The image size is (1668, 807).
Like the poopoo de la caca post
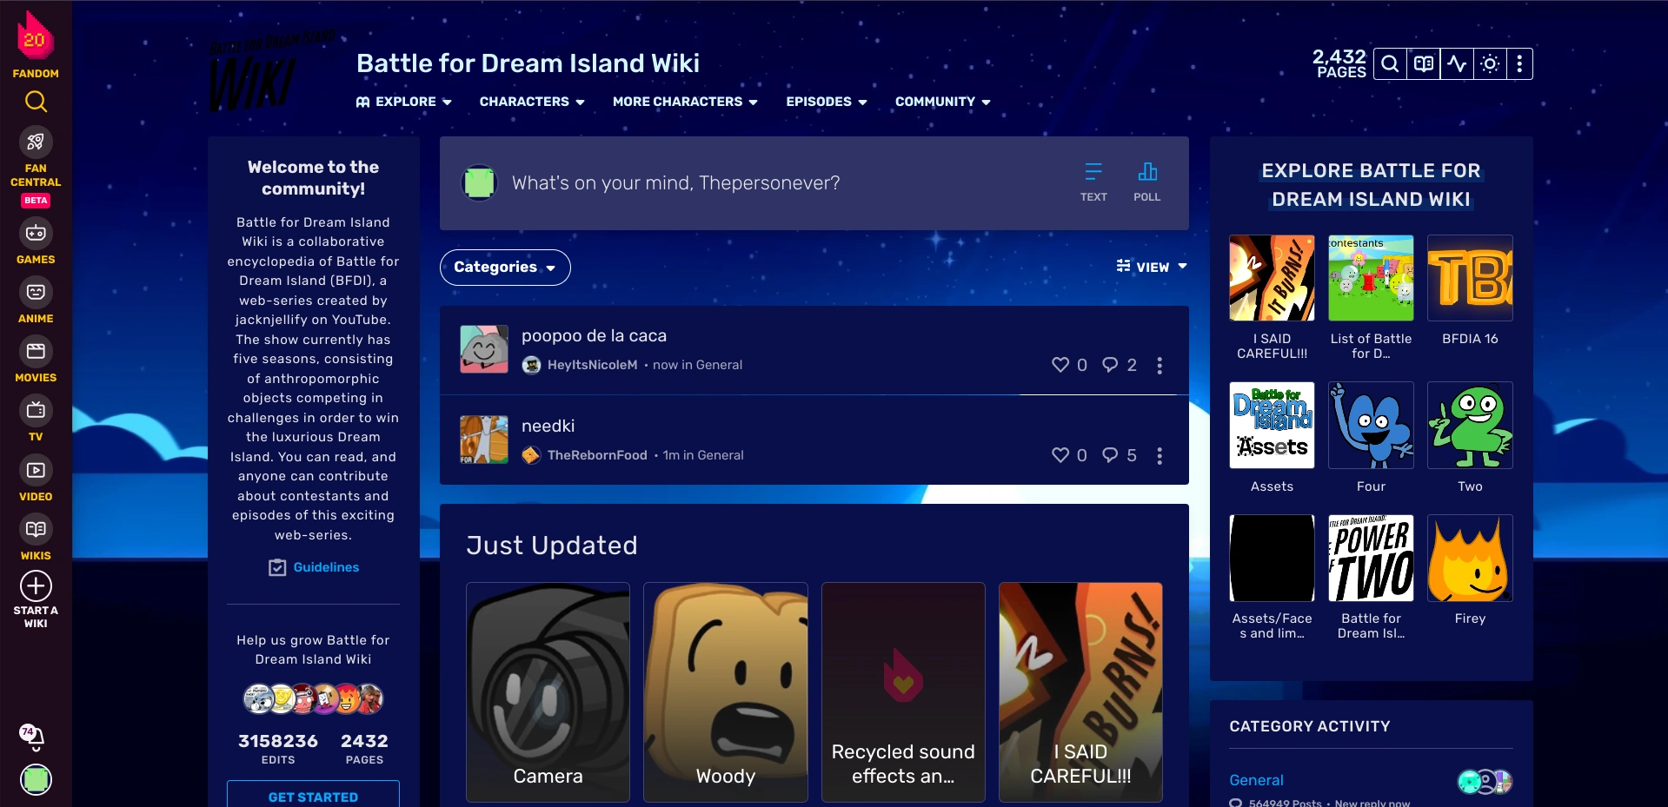1060,365
